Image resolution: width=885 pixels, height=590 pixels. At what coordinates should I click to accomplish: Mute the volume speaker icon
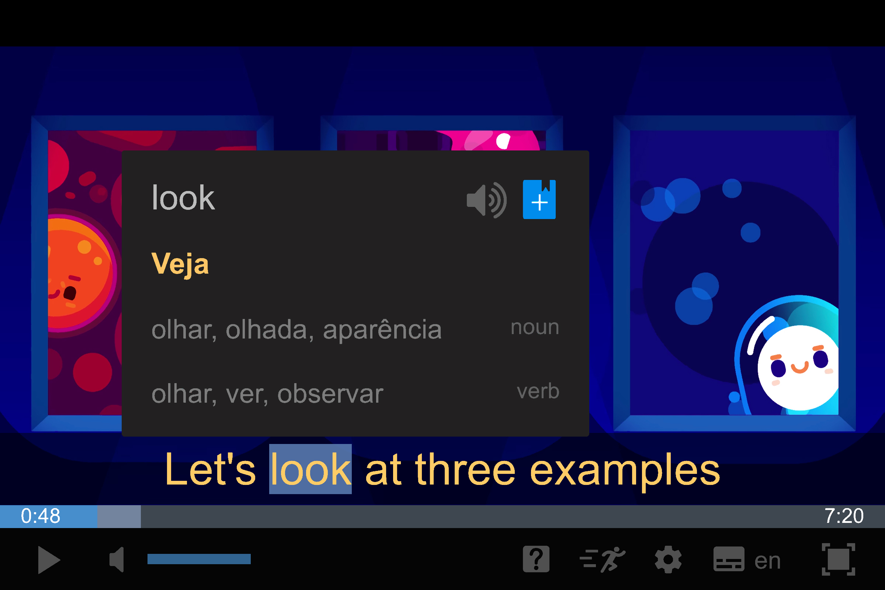coord(117,559)
